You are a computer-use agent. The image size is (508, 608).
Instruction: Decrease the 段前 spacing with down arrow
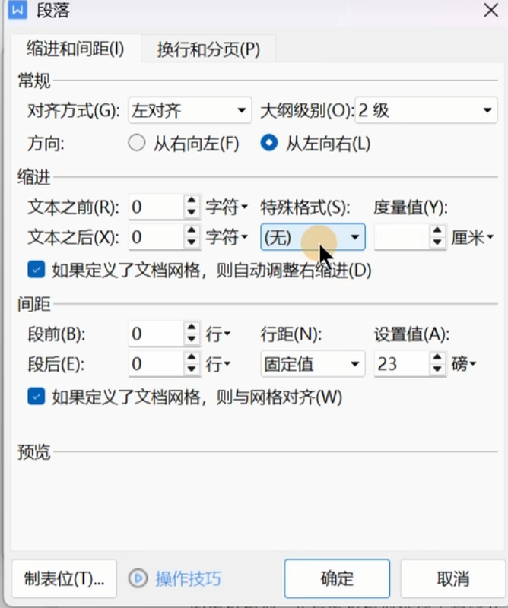pyautogui.click(x=192, y=340)
